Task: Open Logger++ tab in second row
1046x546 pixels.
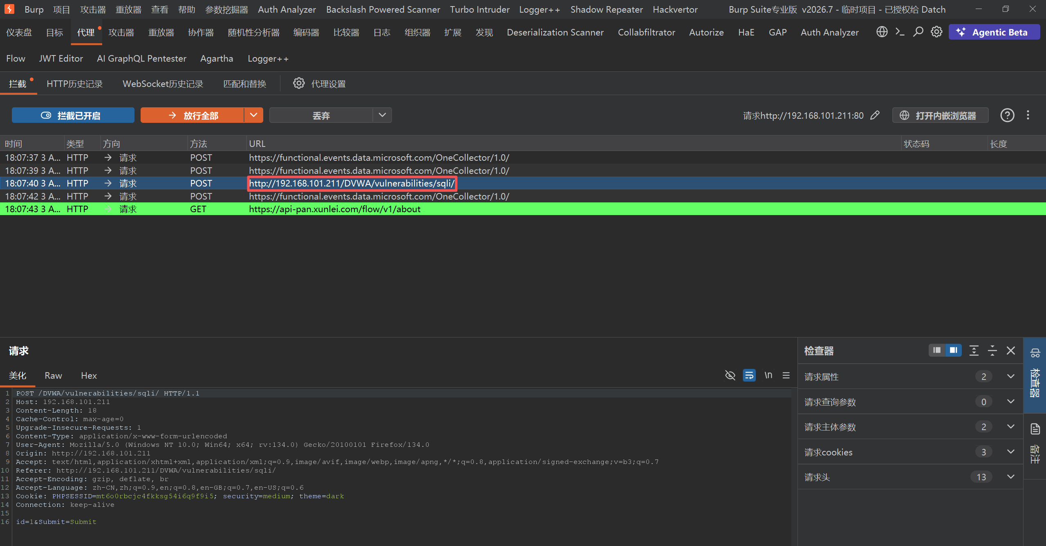Action: click(268, 58)
